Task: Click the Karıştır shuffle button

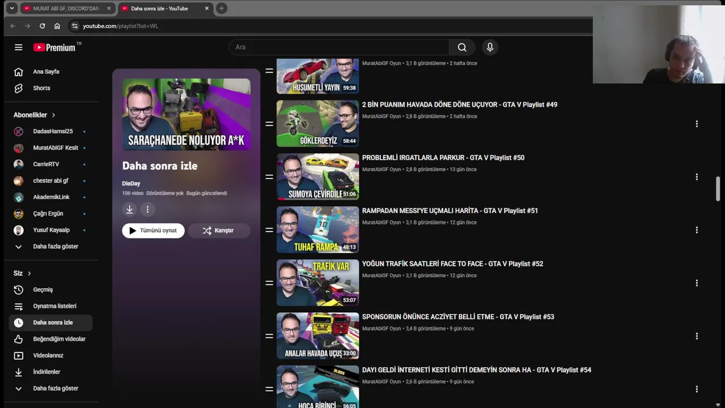Action: (x=219, y=231)
